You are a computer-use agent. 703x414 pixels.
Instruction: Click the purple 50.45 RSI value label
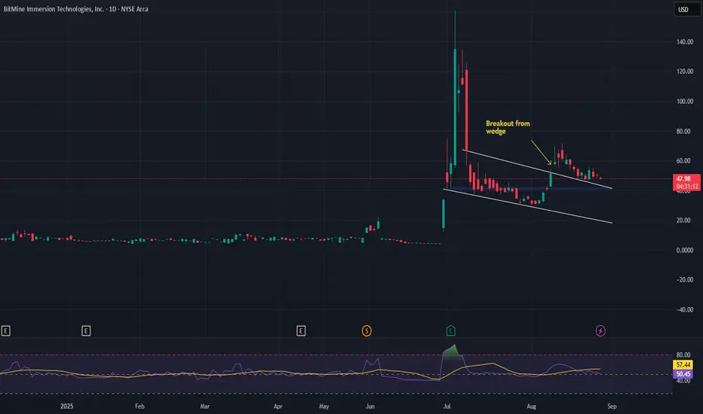click(x=683, y=373)
